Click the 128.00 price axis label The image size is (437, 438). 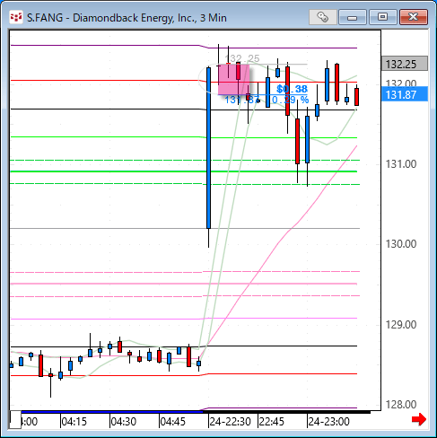tap(401, 405)
